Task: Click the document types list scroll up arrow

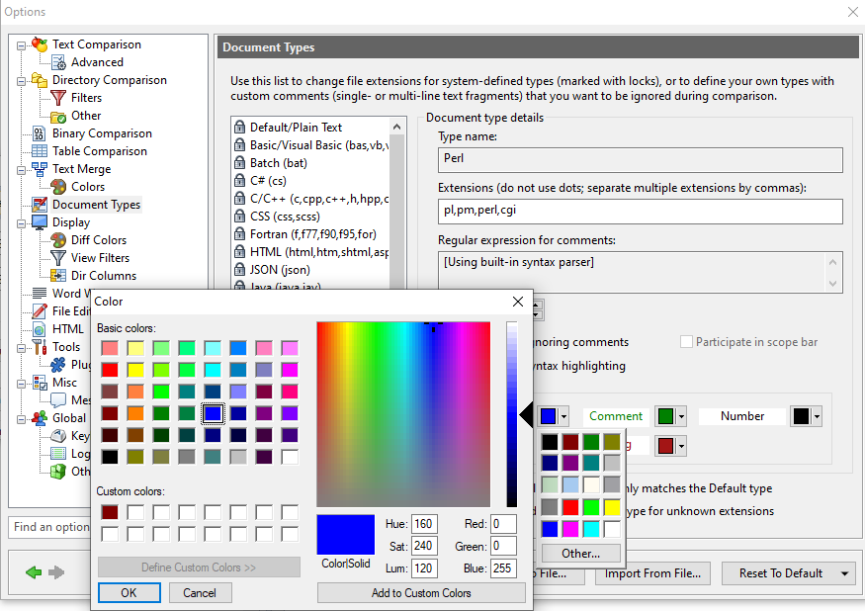Action: [x=396, y=127]
